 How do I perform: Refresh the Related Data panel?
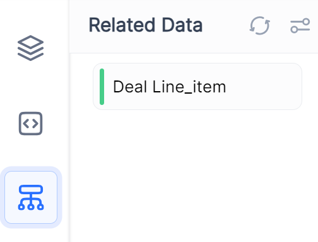click(x=260, y=26)
